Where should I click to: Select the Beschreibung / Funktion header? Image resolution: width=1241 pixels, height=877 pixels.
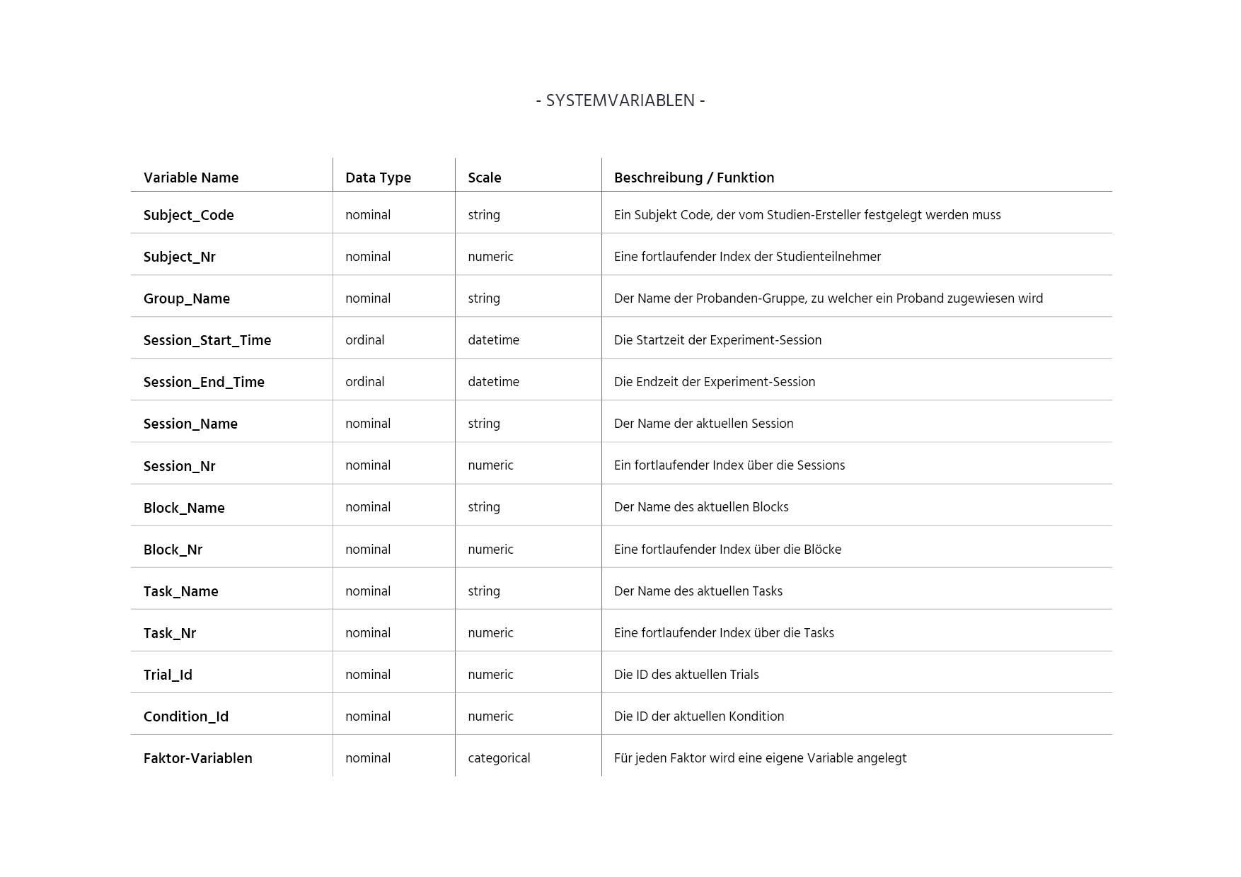click(694, 178)
